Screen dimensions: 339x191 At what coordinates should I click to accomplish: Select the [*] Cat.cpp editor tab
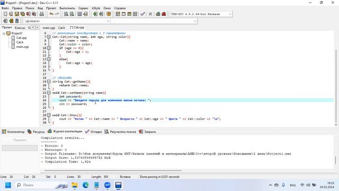click(x=77, y=28)
